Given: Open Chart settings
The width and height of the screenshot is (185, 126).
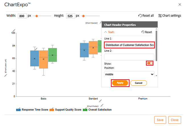Looking at the screenshot, I should 169,16.
